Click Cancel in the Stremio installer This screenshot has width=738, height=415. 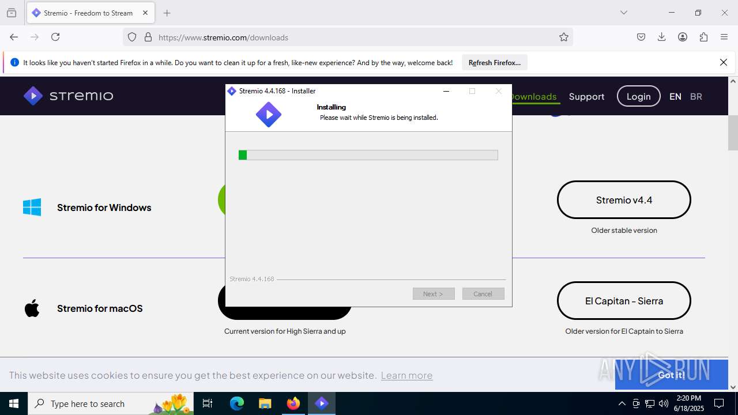tap(483, 294)
